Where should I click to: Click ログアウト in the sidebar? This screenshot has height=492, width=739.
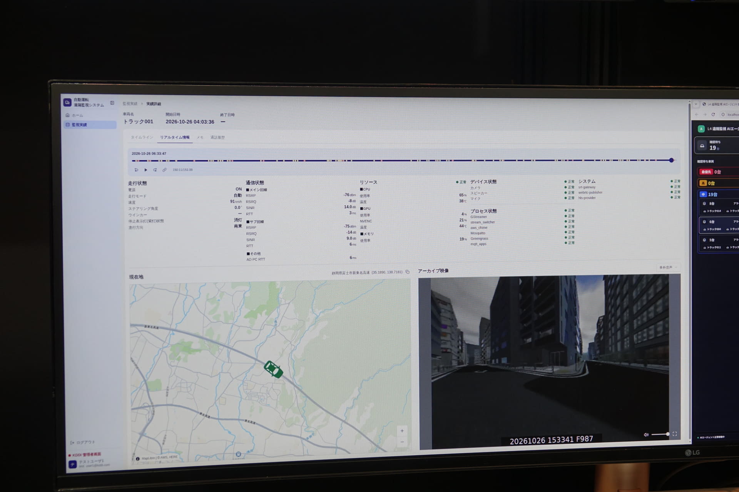click(x=83, y=442)
